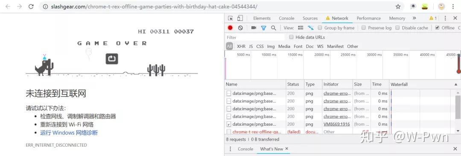Viewport: 461px width, 156px height.
Task: Close the bottom drawer
Action: [455, 149]
